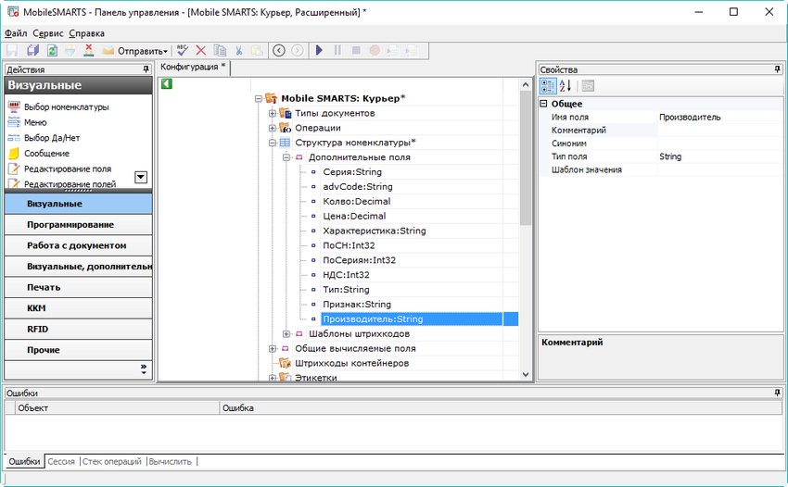Expand the Типы документов node

pos(272,114)
